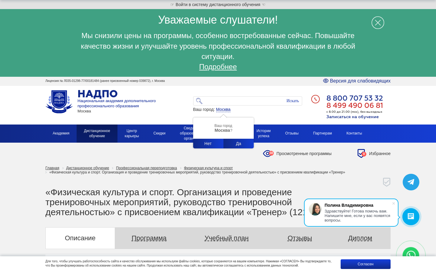Viewport: 436px width, 272px height.
Task: Close the Полина Владимировна chat popup
Action: coord(394,203)
